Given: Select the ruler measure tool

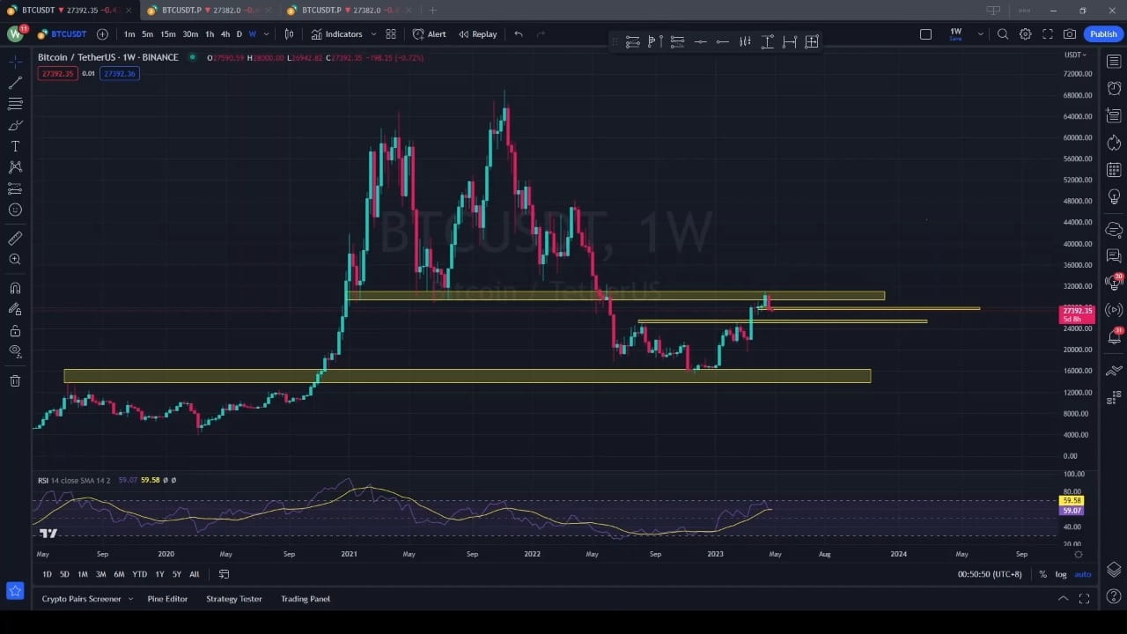Looking at the screenshot, I should [15, 239].
